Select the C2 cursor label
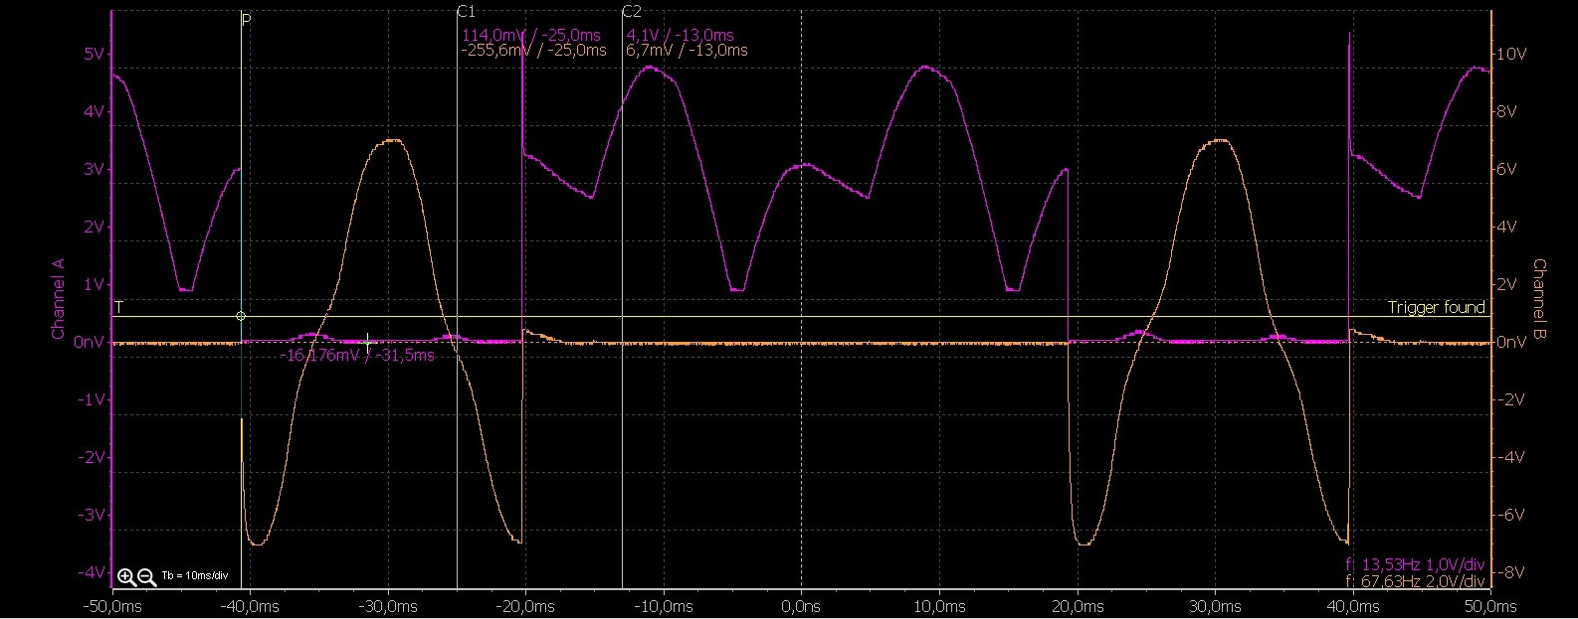 (x=631, y=12)
